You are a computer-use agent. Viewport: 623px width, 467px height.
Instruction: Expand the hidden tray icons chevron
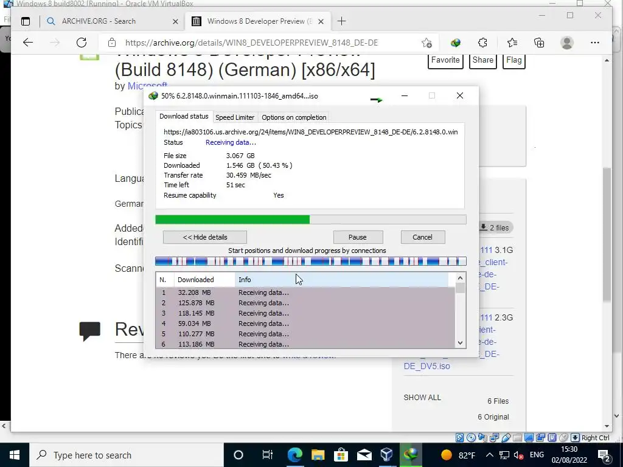pyautogui.click(x=490, y=455)
